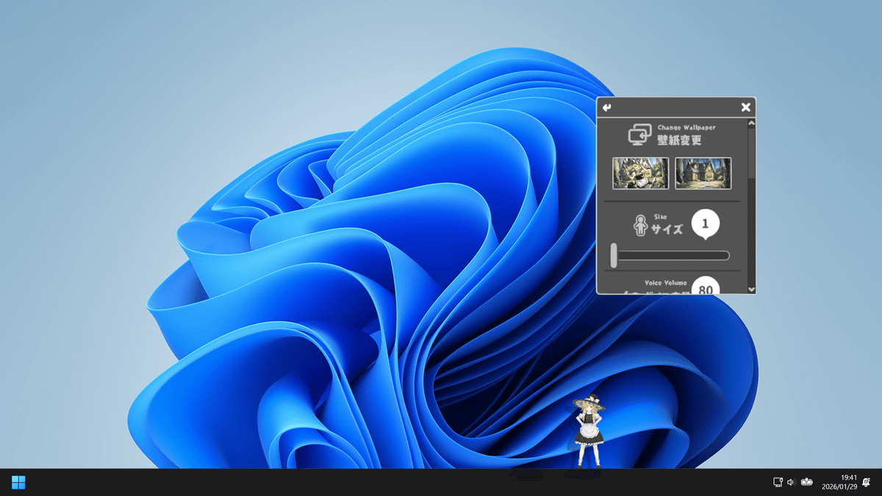The height and width of the screenshot is (496, 882).
Task: Select the house wallpaper thumbnail on the right
Action: tap(703, 173)
